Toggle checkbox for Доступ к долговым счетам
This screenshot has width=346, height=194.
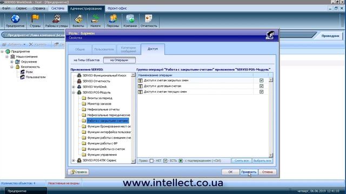point(262,86)
